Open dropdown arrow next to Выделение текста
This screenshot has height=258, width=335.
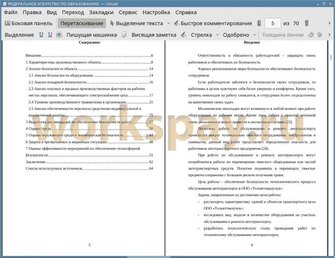pyautogui.click(x=169, y=23)
